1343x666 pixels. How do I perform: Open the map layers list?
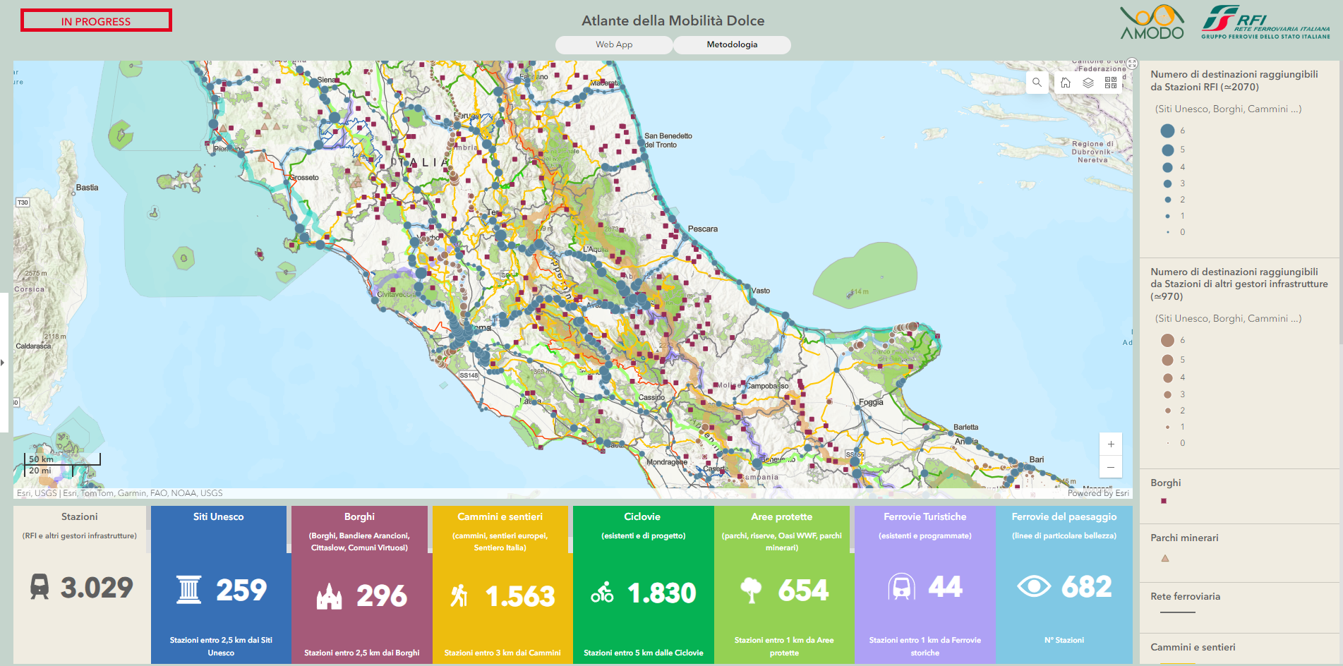1088,83
